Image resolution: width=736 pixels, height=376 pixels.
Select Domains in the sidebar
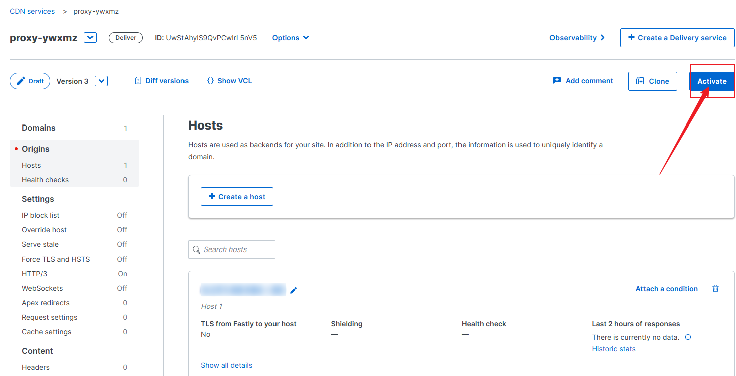point(39,128)
